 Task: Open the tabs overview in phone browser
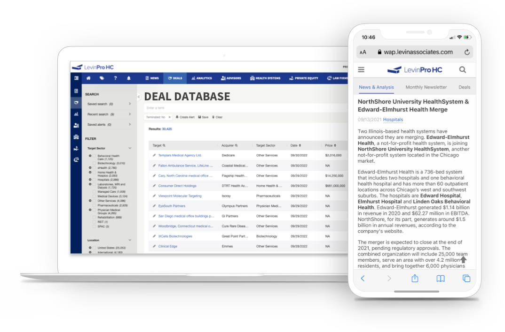466,279
